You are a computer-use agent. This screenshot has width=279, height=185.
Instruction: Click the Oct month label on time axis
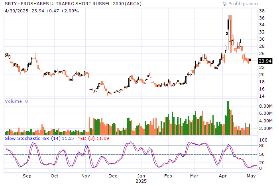coord(55,176)
